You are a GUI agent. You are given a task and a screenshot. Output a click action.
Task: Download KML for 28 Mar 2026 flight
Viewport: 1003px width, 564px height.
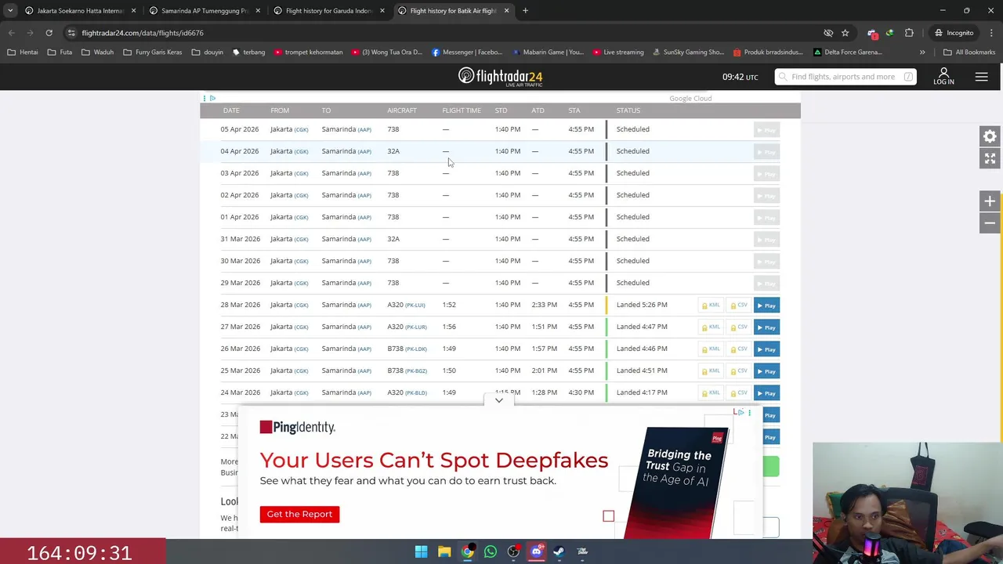coord(711,305)
